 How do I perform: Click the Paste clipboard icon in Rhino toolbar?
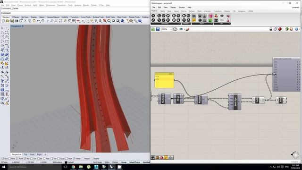[34, 21]
